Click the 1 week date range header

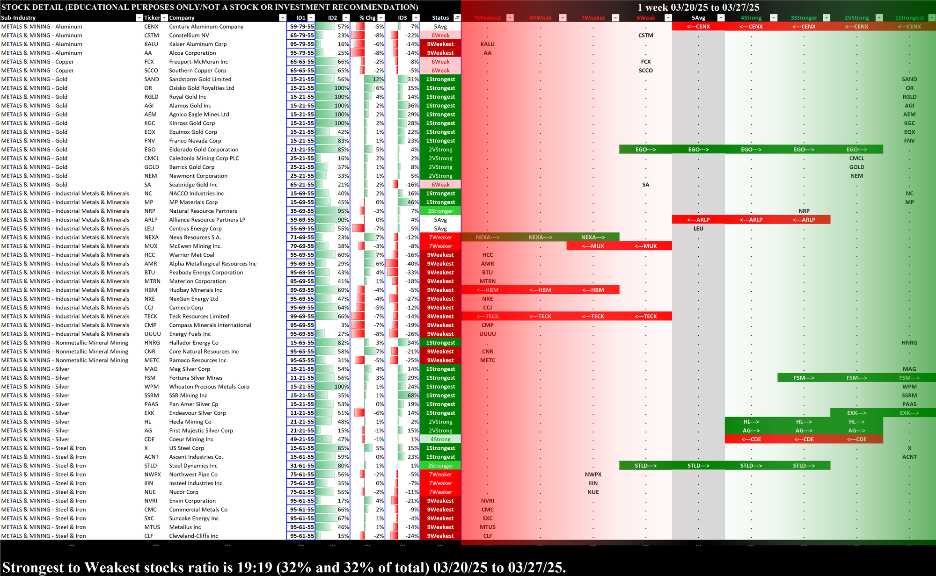(698, 7)
